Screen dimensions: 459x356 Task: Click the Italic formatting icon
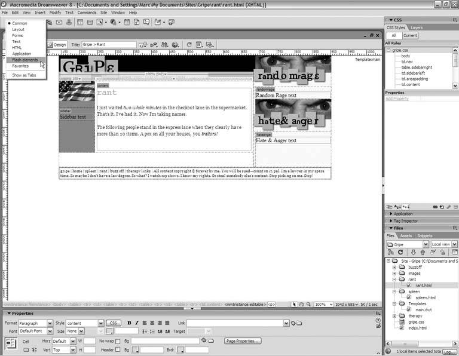point(136,323)
